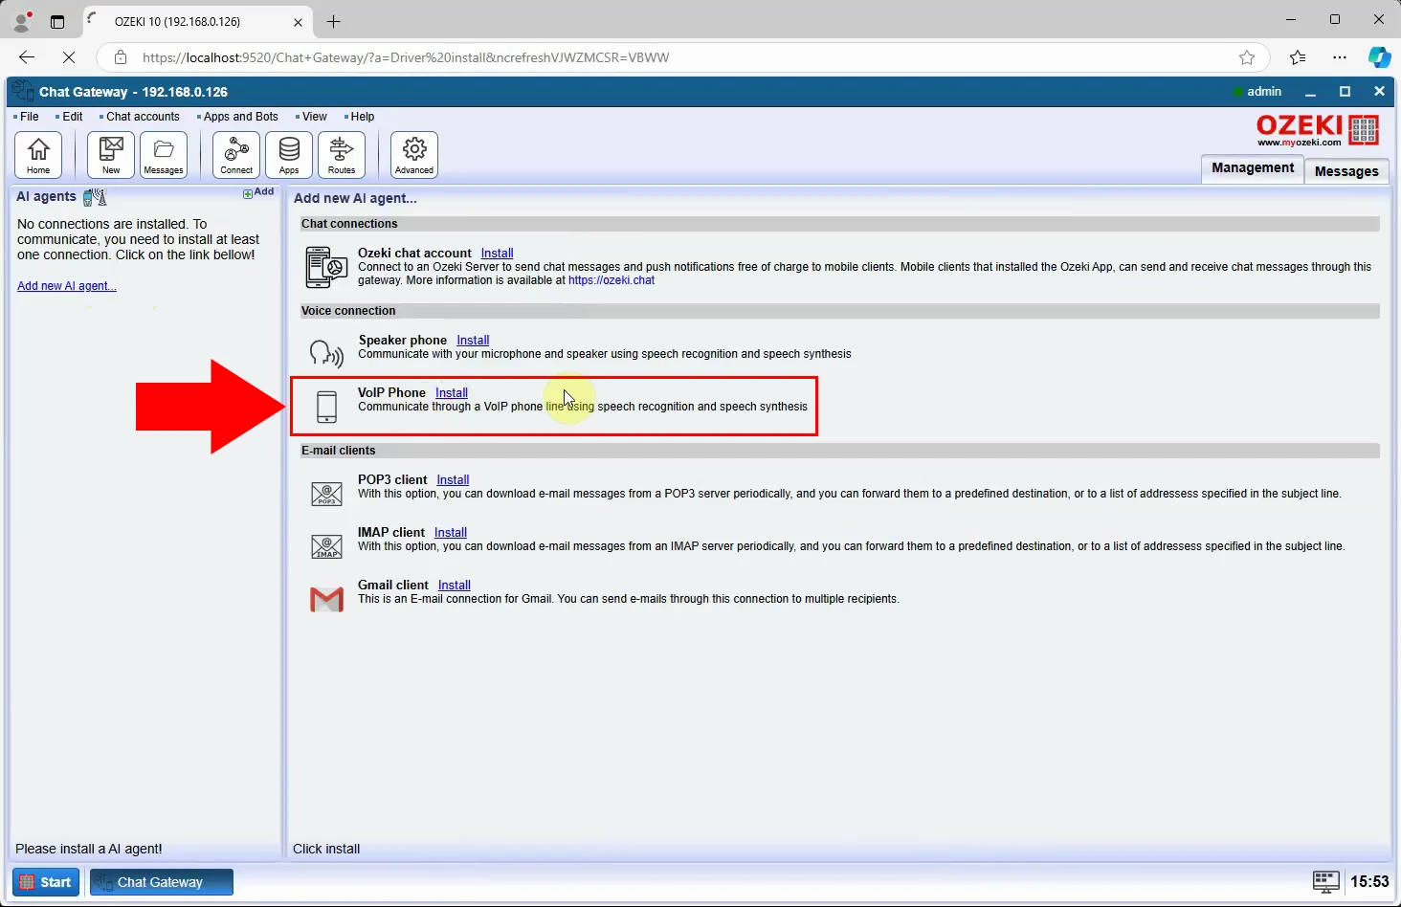This screenshot has height=907, width=1401.
Task: Switch to the Management tab
Action: tap(1253, 168)
